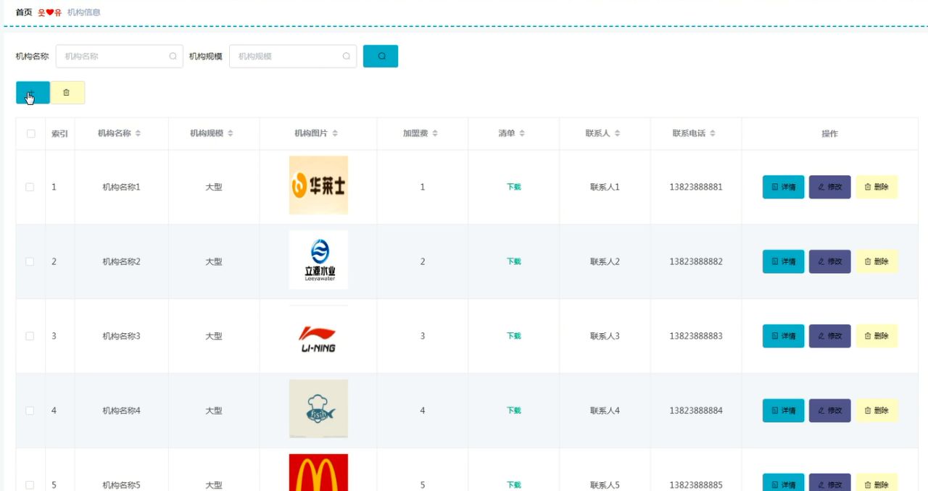The width and height of the screenshot is (928, 491).
Task: Click cell 联系人2
Action: coord(605,261)
